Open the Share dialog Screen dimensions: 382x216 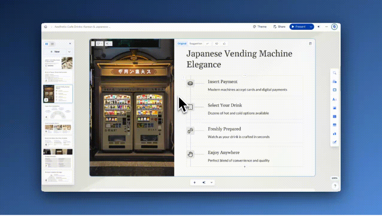click(279, 27)
